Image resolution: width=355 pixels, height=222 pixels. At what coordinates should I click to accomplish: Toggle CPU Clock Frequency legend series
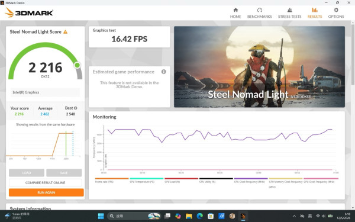pos(251,181)
